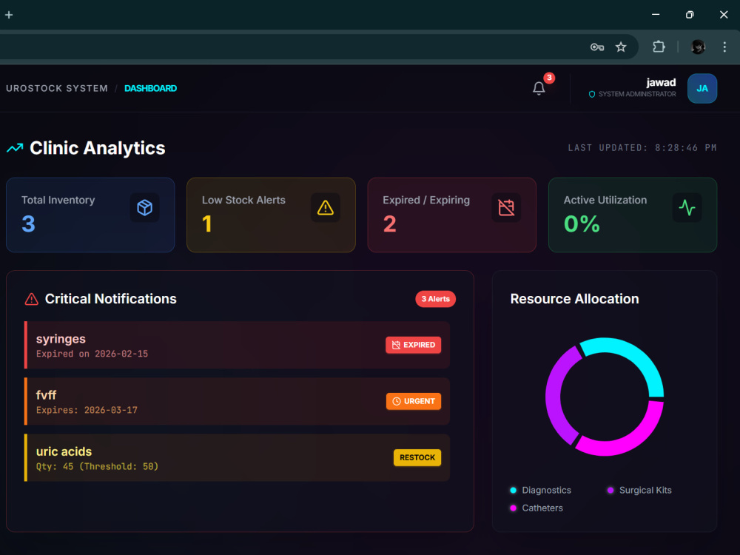
Task: Open a new browser tab with plus
Action: click(9, 15)
